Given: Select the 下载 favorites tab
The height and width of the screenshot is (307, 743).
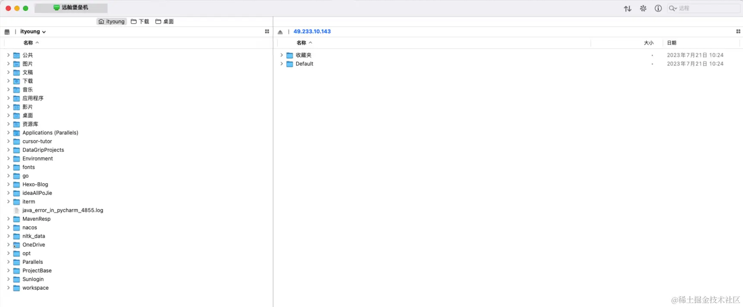Looking at the screenshot, I should click(140, 22).
